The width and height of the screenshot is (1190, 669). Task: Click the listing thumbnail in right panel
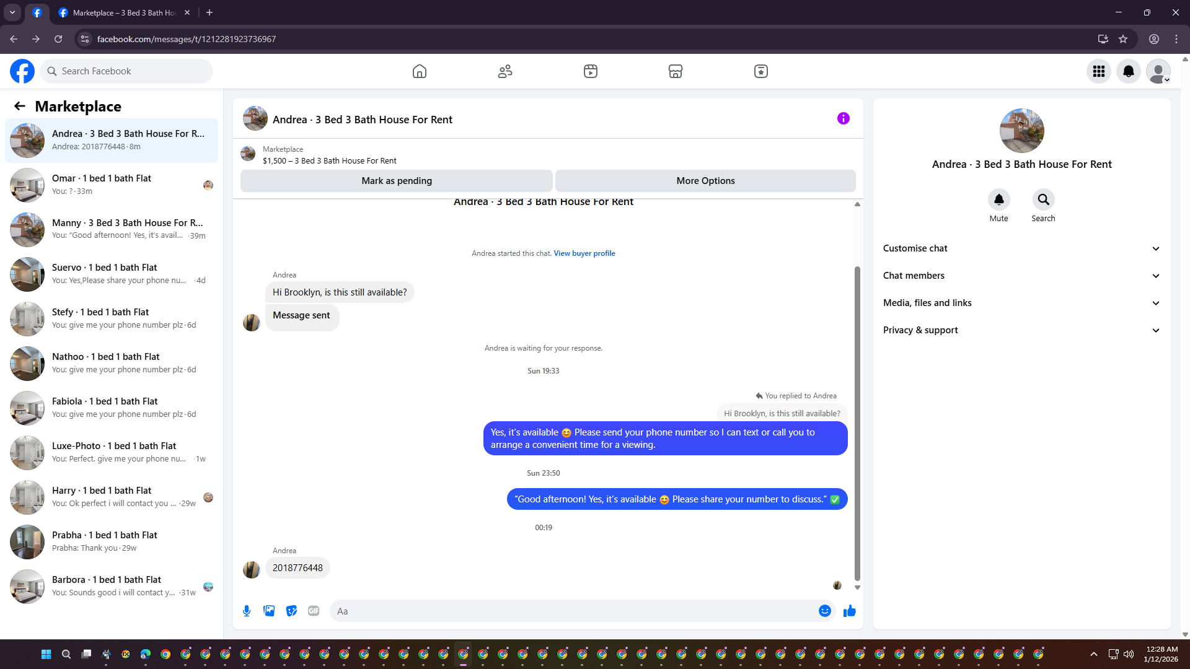pos(1022,131)
